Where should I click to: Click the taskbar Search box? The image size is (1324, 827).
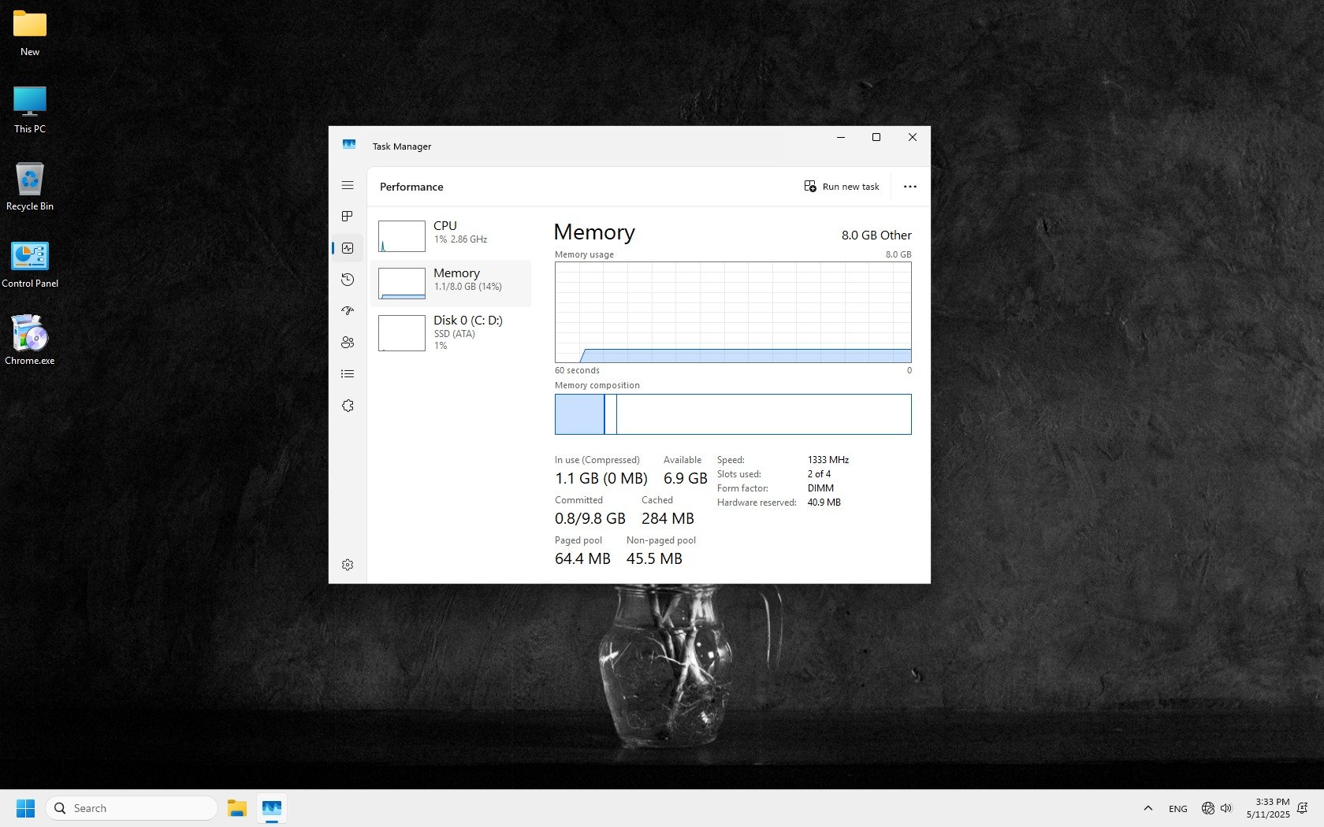pyautogui.click(x=132, y=808)
